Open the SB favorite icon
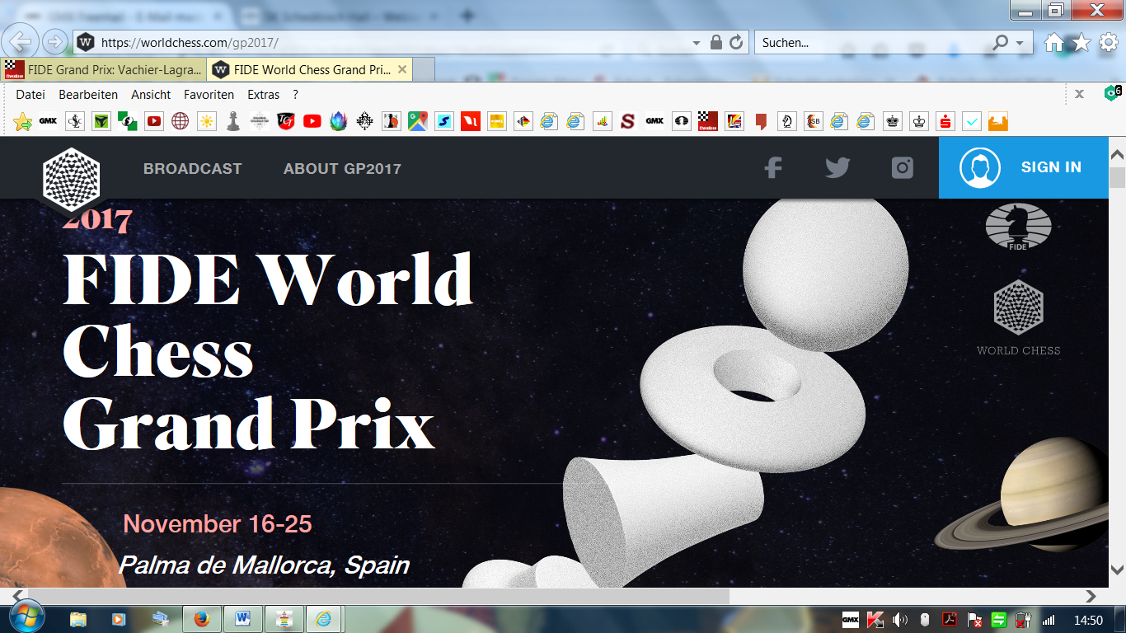 click(813, 122)
